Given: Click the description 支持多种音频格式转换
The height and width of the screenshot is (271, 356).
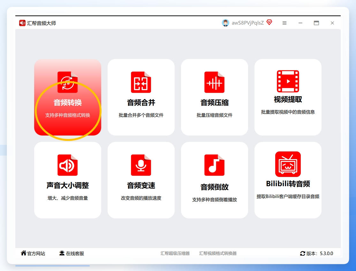Looking at the screenshot, I should [x=68, y=115].
